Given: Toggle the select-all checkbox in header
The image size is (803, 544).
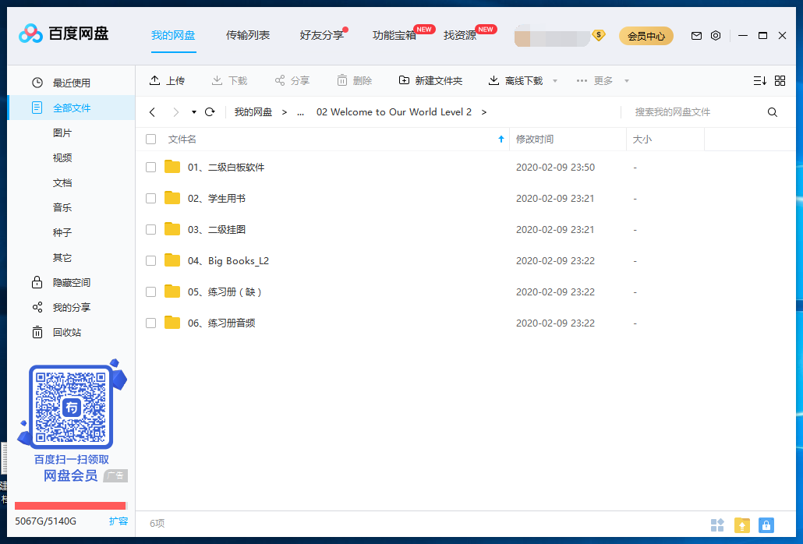Looking at the screenshot, I should tap(151, 140).
